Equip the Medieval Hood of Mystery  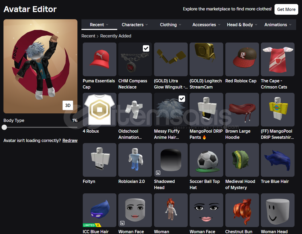tap(242, 160)
